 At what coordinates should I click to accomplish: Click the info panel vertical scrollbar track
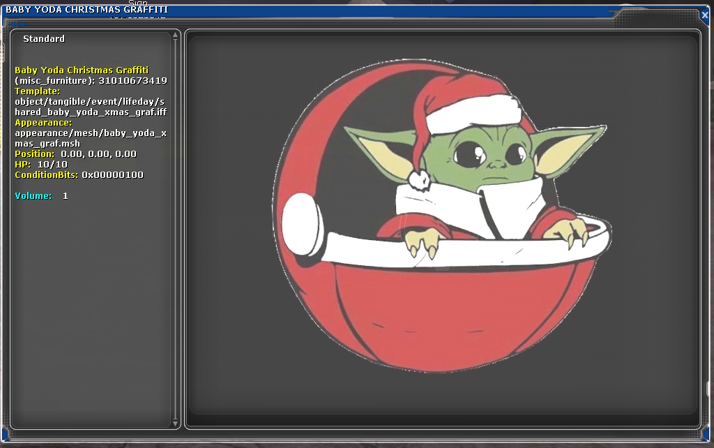[x=175, y=230]
